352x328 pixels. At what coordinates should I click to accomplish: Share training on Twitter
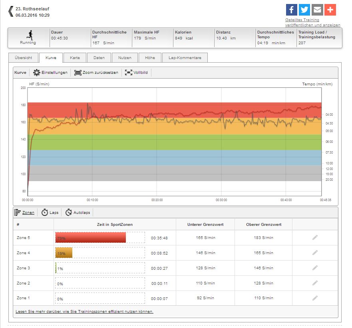click(304, 10)
